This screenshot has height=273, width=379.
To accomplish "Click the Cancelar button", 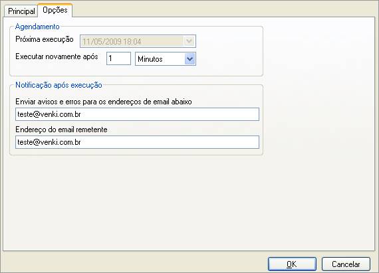I will pyautogui.click(x=346, y=264).
